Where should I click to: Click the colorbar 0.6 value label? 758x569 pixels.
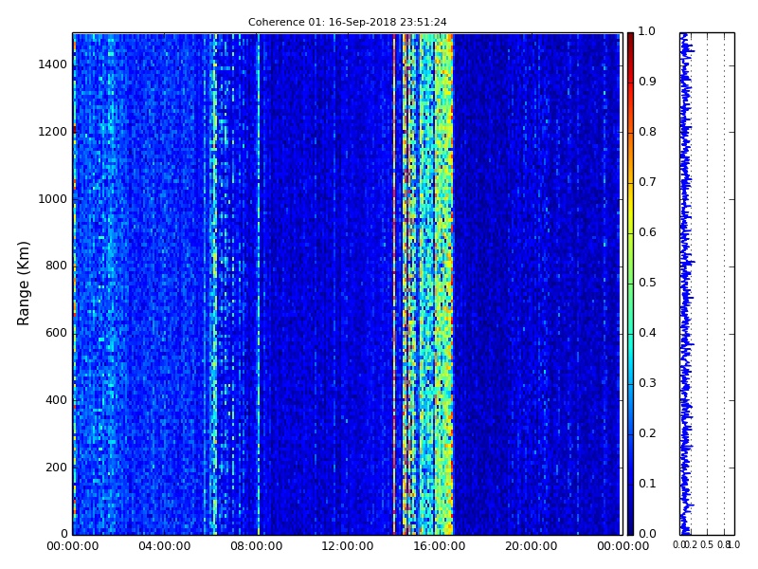(x=647, y=232)
